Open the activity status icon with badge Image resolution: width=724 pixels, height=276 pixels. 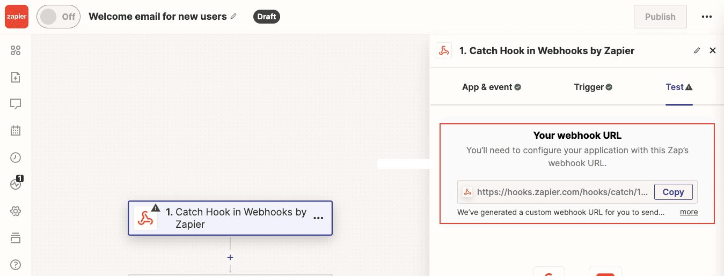pos(16,184)
